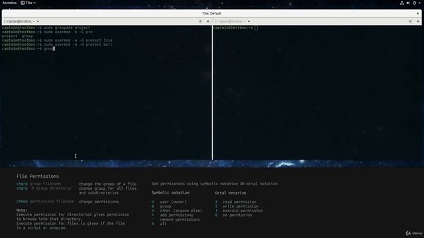Click the 'sudo usermod -a -G project bart' line

(57, 44)
